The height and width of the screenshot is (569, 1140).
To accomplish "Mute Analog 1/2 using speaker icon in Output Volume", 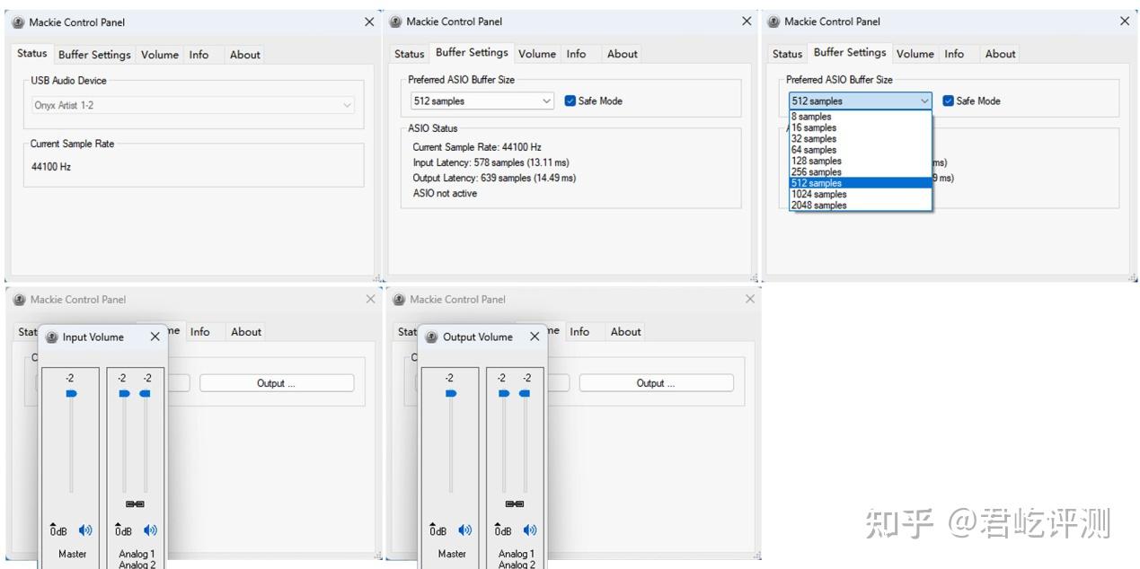I will click(530, 530).
